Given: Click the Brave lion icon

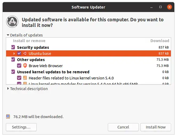Looking at the screenshot, I should [25, 66].
